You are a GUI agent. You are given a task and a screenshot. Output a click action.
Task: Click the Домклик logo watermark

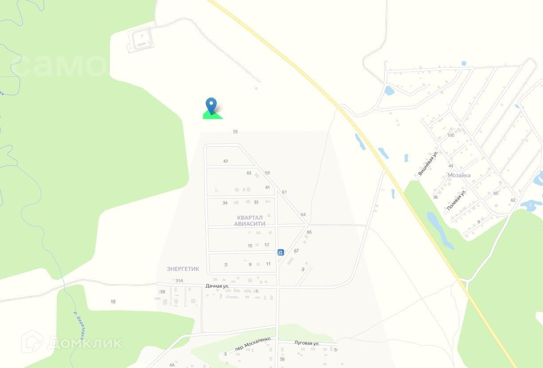[x=71, y=342]
